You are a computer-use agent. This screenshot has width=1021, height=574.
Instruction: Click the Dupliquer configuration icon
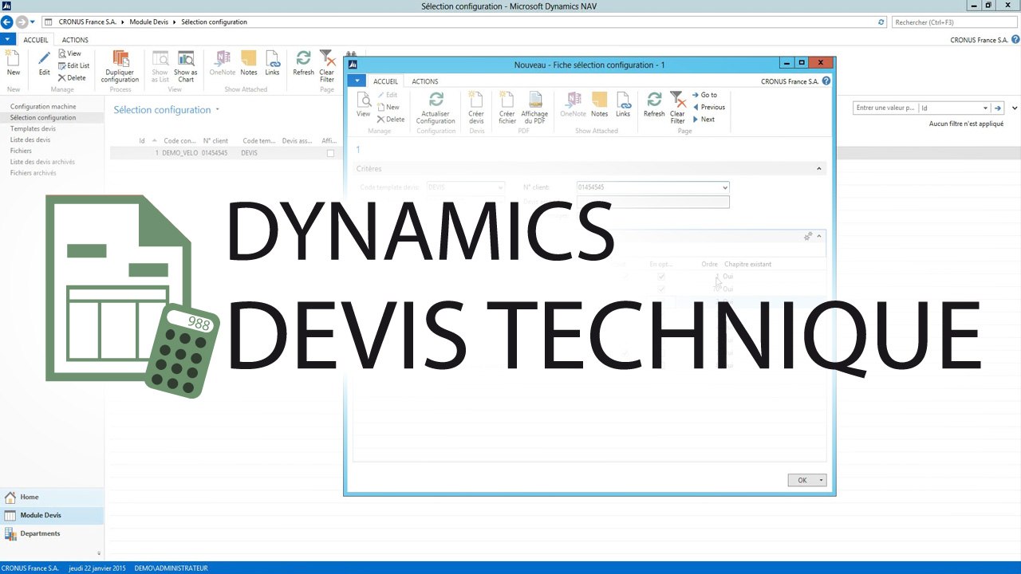point(120,59)
